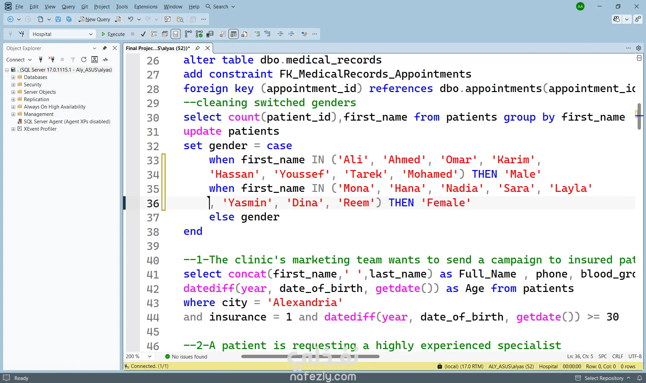Screen dimensions: 646x383
Task: Open the undo history dropdown arrow
Action: pyautogui.click(x=139, y=19)
